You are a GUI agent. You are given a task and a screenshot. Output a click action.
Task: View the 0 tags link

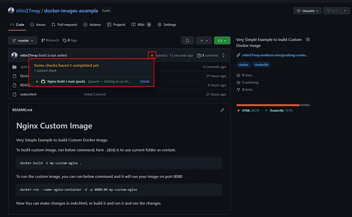point(70,41)
